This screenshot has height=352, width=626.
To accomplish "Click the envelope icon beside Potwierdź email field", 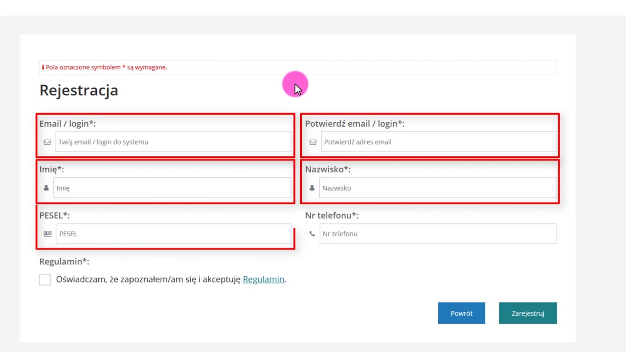I will (313, 142).
